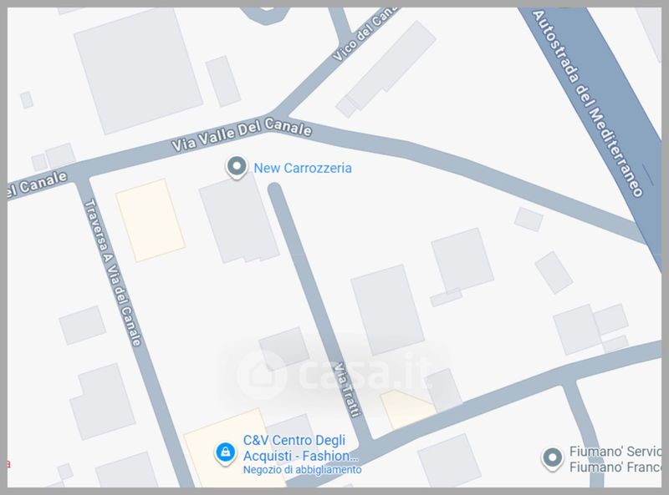Click the Via Tratti street label
This screenshot has height=495, width=669.
[x=347, y=389]
